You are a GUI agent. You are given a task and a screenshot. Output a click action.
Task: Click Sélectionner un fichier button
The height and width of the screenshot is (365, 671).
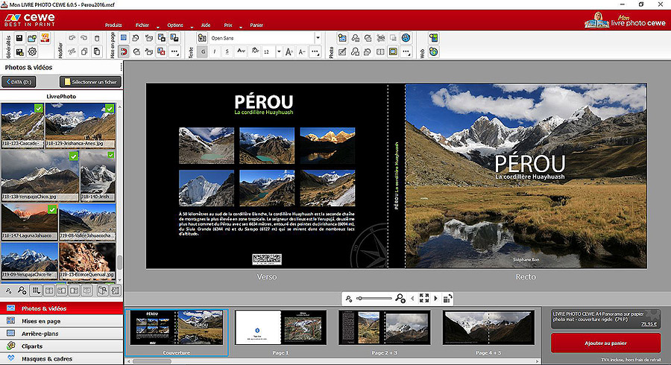pyautogui.click(x=90, y=82)
